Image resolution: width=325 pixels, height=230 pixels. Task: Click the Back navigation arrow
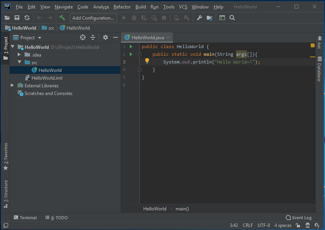click(x=39, y=18)
